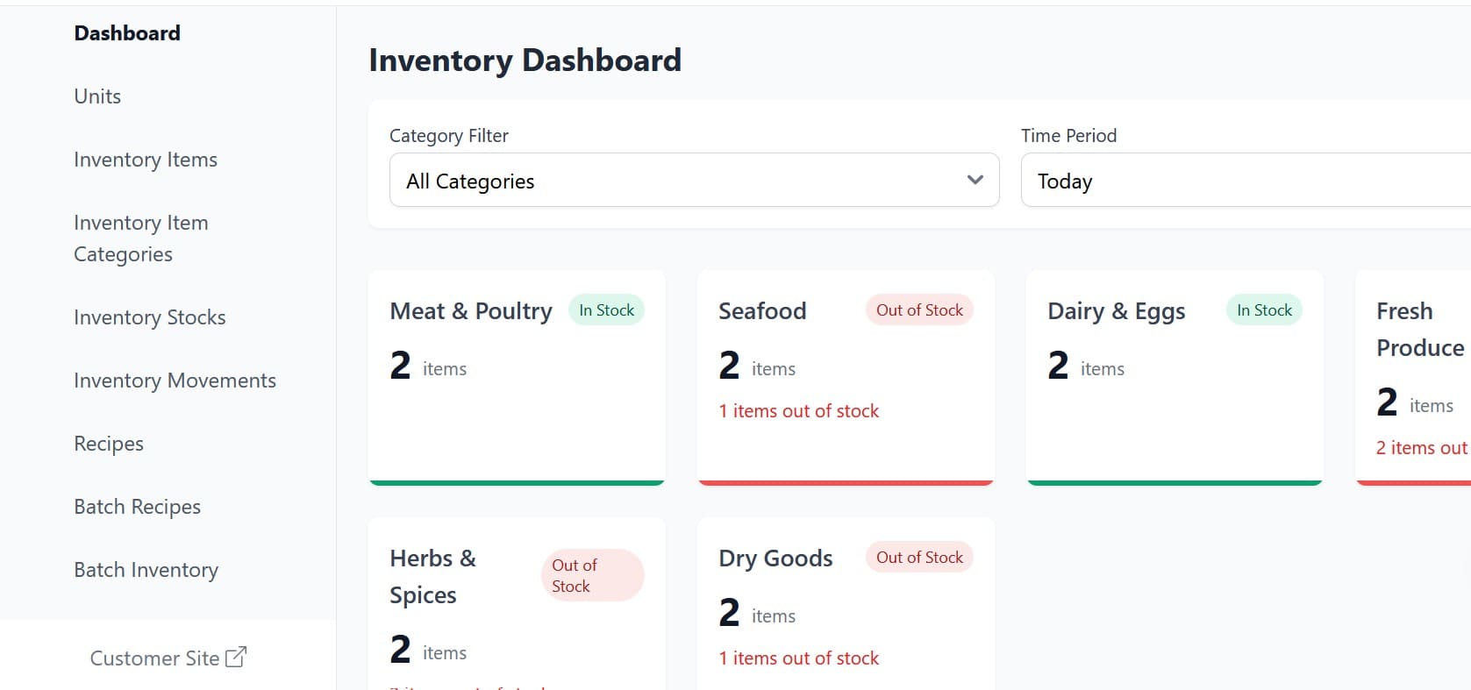
Task: Open the Units sidebar page
Action: pyautogui.click(x=97, y=96)
